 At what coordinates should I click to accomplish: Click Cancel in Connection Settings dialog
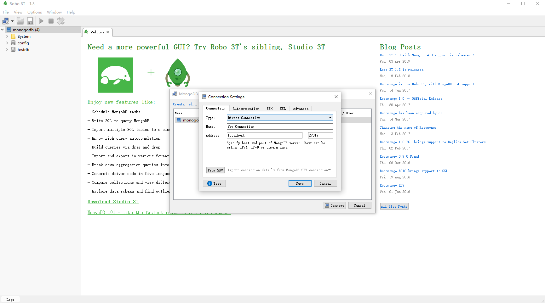[x=325, y=183]
